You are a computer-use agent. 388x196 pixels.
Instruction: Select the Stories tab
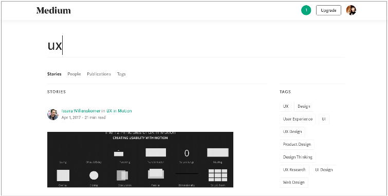(54, 74)
